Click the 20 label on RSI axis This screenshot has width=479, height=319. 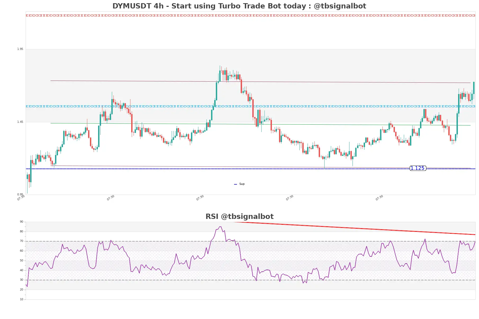pos(21,290)
